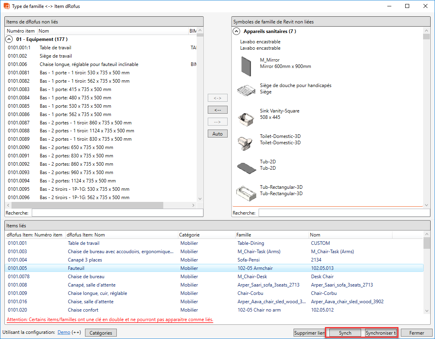
Task: Click the dRofus app icon in title bar
Action: point(6,6)
